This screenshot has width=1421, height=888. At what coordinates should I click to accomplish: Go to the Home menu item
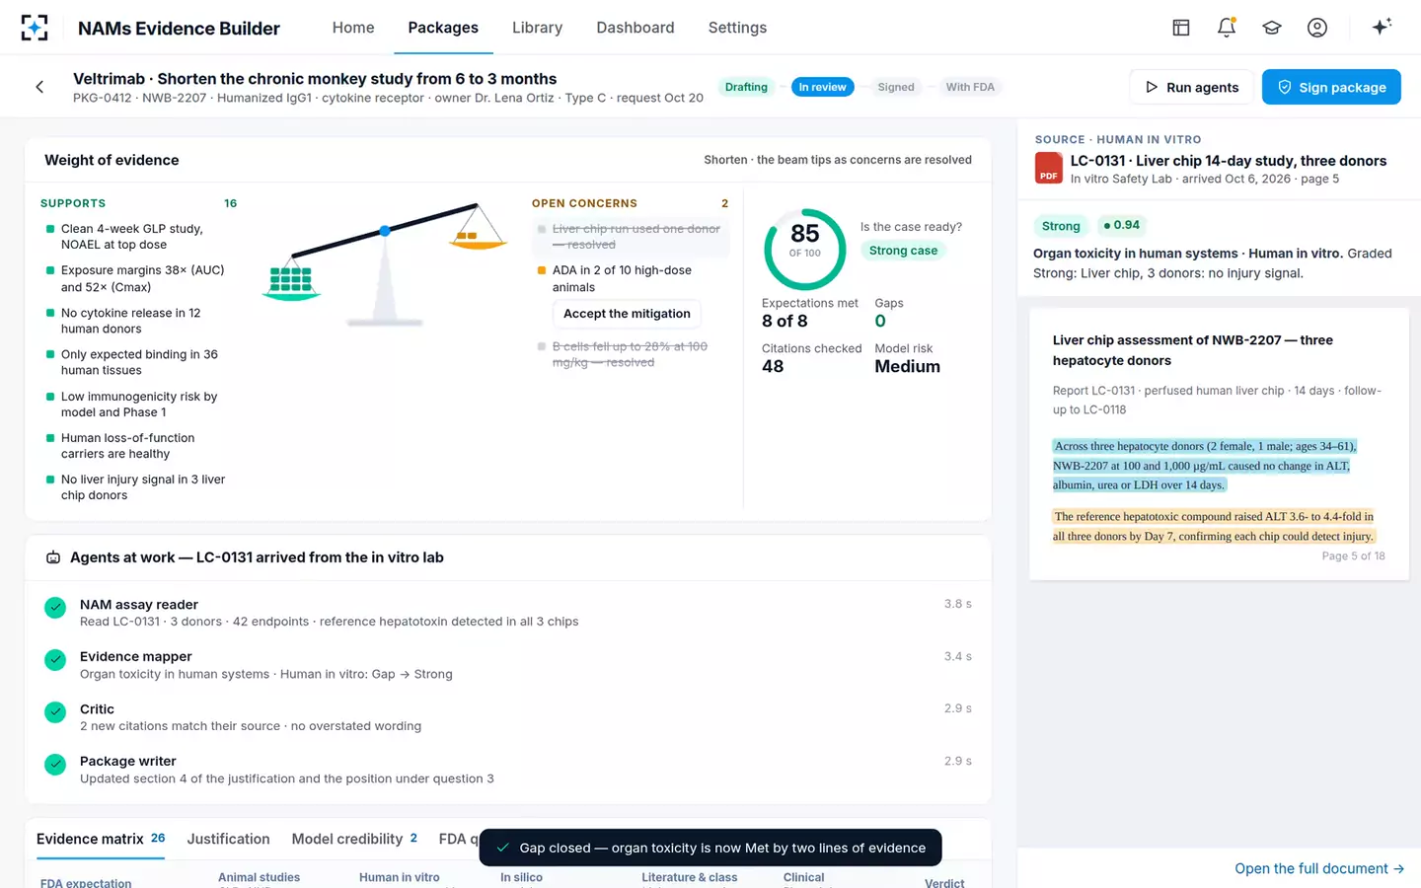[353, 28]
